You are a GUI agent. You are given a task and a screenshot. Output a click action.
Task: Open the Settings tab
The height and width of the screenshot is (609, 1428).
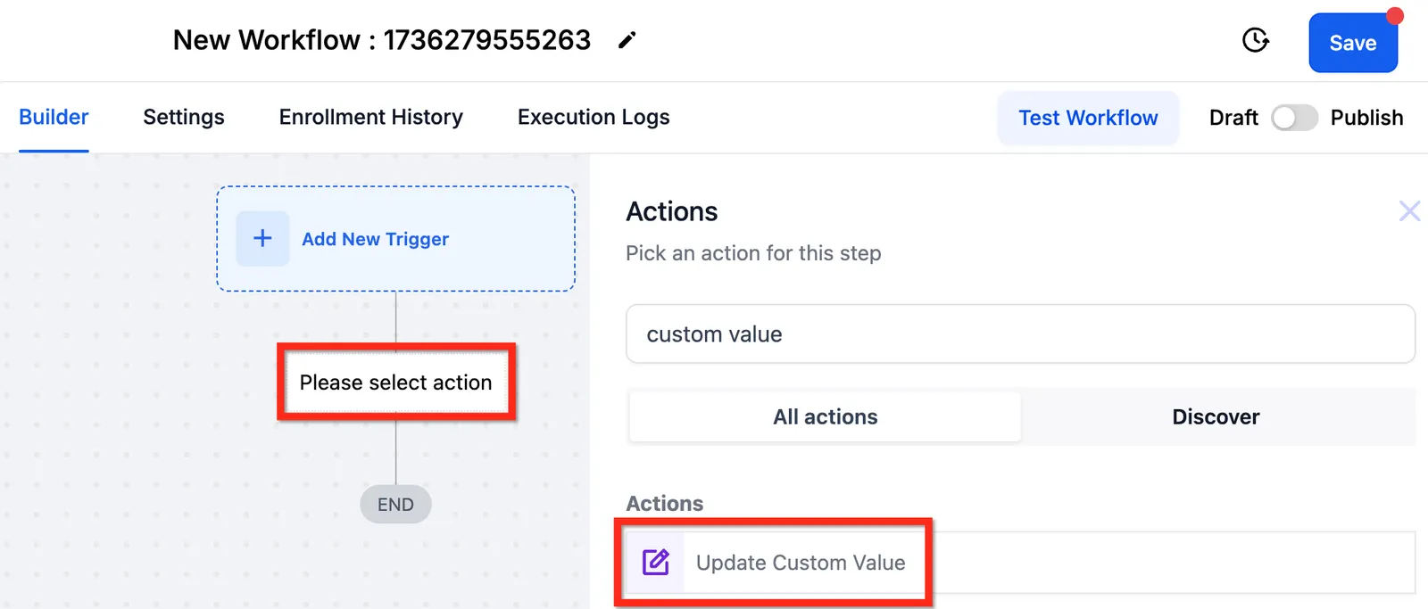tap(184, 117)
